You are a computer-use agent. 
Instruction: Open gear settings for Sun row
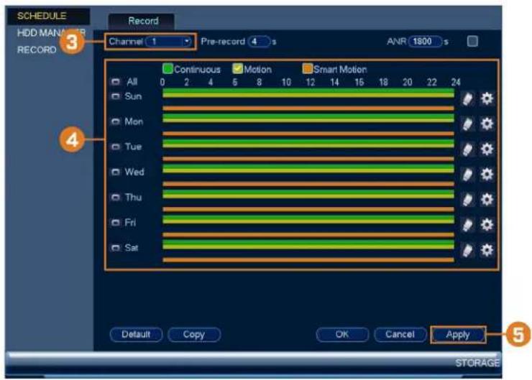click(487, 98)
